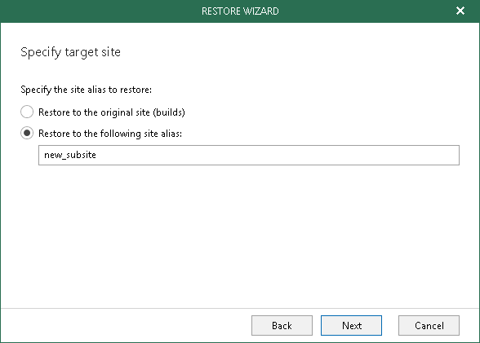The height and width of the screenshot is (343, 480).
Task: Click the 'Specify the site alias to restore:' text
Action: pyautogui.click(x=86, y=90)
